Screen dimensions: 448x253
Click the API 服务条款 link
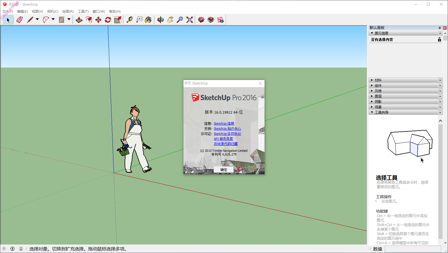[x=223, y=139]
